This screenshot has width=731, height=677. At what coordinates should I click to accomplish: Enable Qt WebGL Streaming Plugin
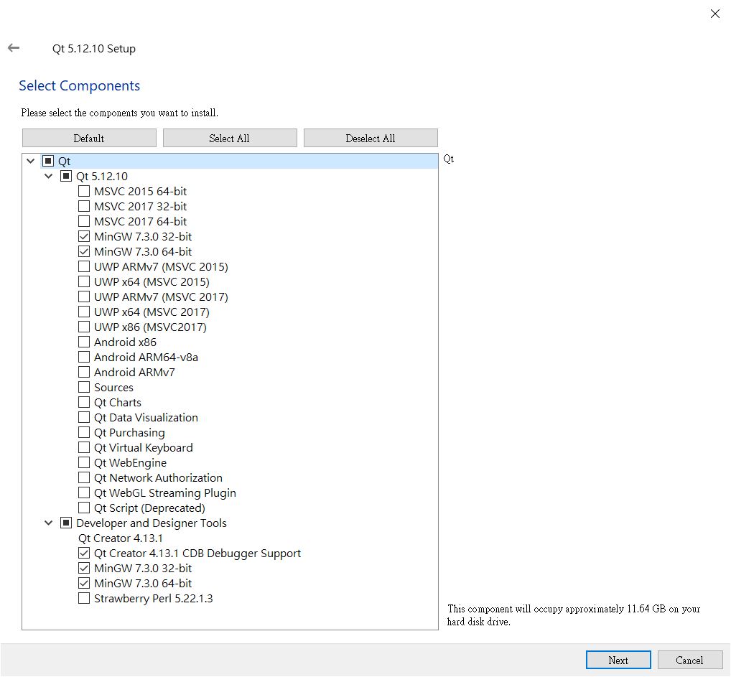click(x=84, y=492)
